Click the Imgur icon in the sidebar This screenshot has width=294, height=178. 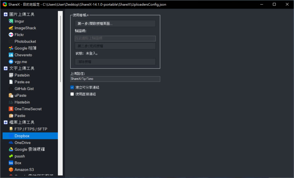point(11,21)
